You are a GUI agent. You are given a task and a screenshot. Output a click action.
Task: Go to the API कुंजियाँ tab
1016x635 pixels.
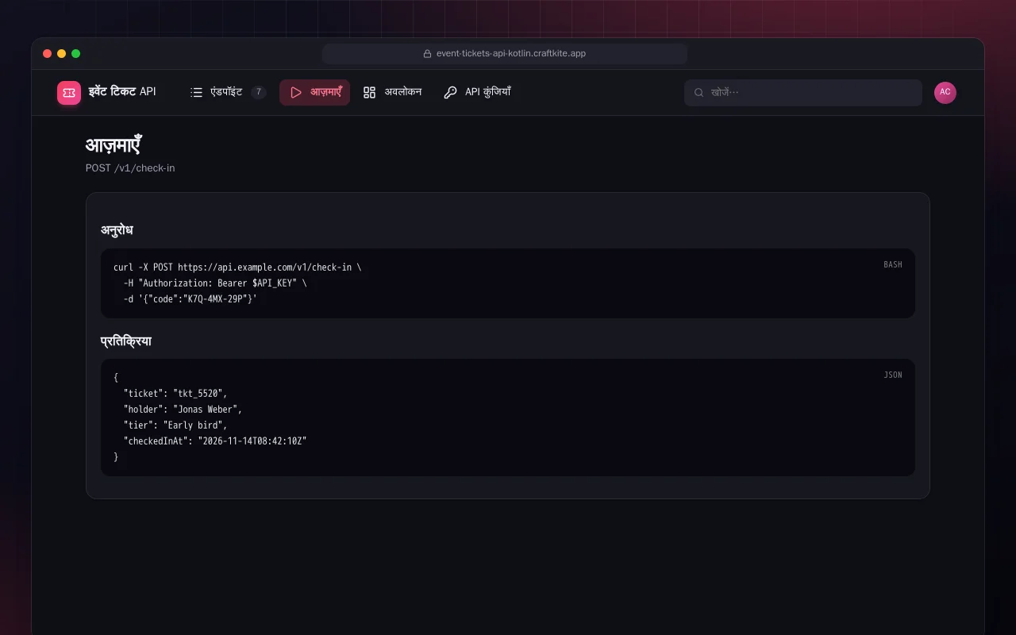(x=477, y=92)
